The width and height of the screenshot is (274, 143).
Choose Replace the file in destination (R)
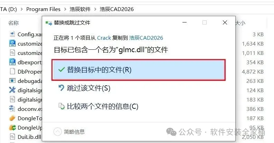click(139, 70)
